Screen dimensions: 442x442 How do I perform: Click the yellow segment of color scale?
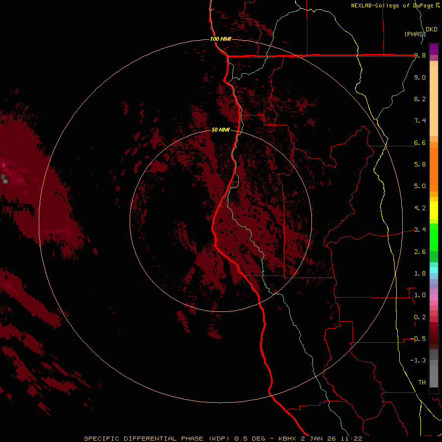(434, 210)
